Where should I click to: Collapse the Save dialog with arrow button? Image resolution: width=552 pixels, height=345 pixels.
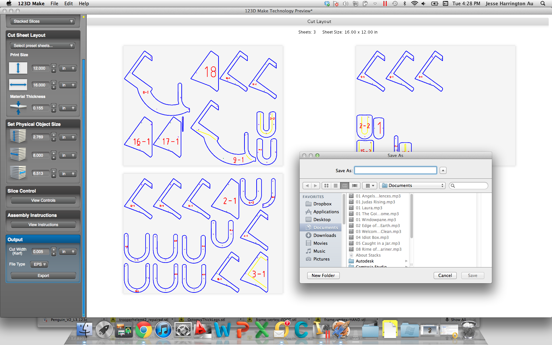pos(443,170)
